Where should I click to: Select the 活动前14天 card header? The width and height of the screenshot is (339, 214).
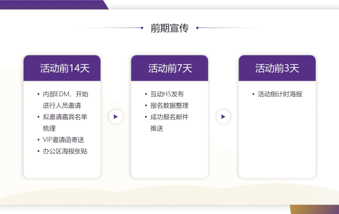click(x=62, y=68)
